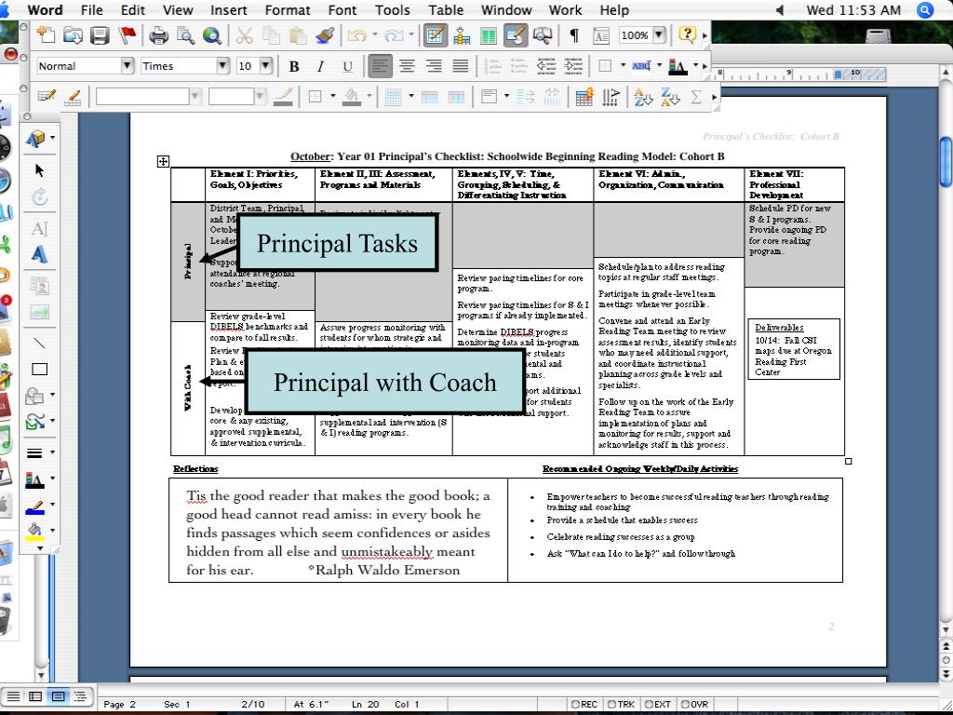The width and height of the screenshot is (953, 715).
Task: Toggle underline formatting
Action: pyautogui.click(x=347, y=66)
